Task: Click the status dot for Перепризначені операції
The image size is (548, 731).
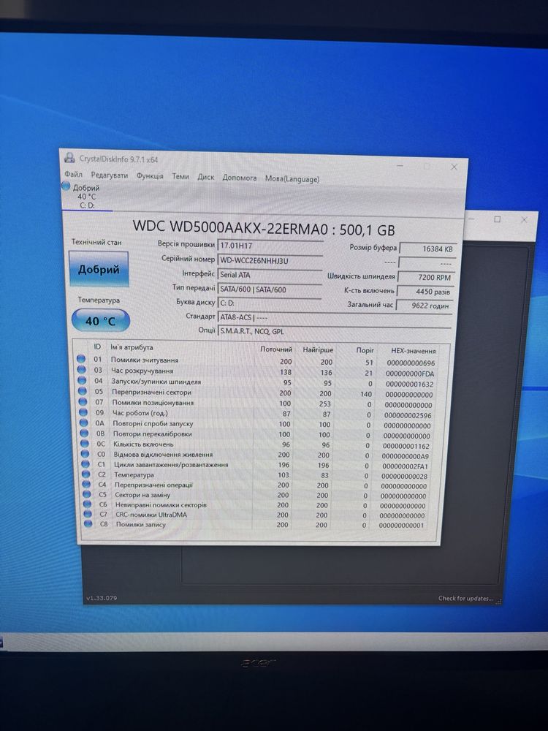Action: coord(87,484)
